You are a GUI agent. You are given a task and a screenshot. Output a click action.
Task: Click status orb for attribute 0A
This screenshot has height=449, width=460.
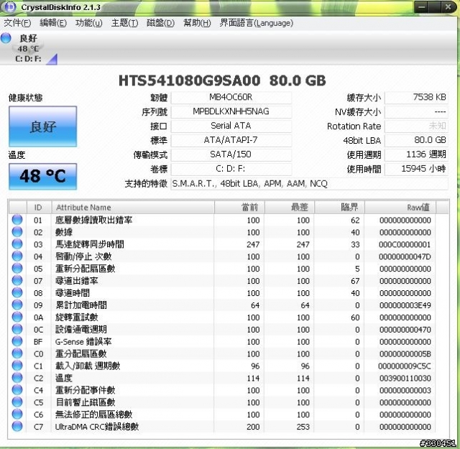coord(17,317)
